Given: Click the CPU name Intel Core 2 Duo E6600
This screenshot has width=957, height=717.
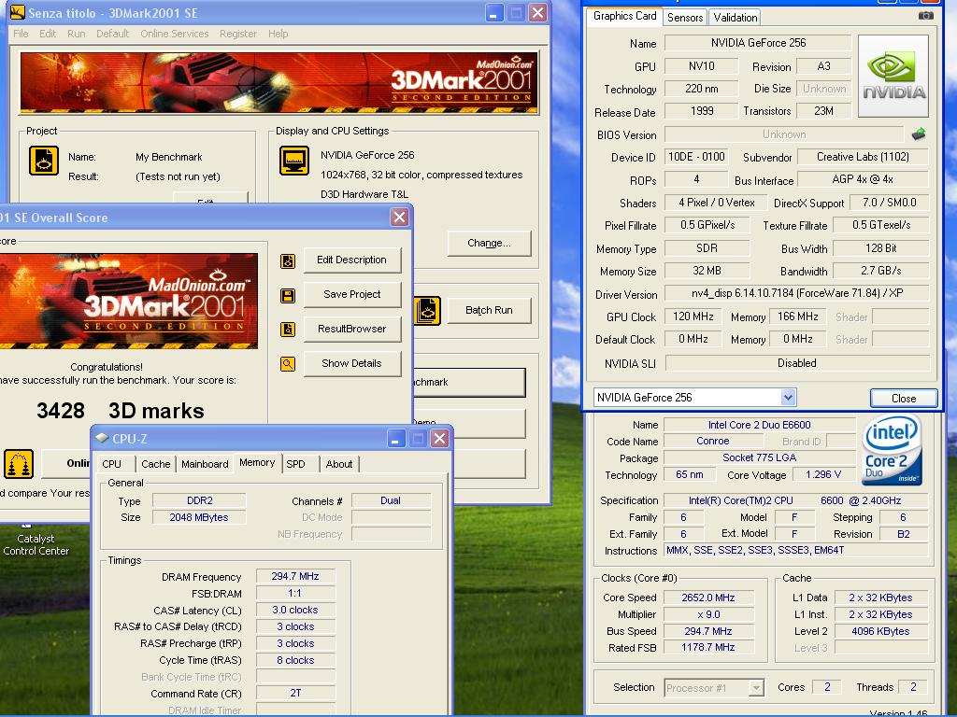Looking at the screenshot, I should coord(759,425).
